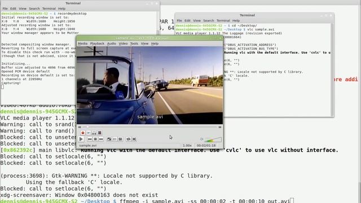Click the VLC video display area
The height and width of the screenshot is (203, 361).
pos(149,85)
